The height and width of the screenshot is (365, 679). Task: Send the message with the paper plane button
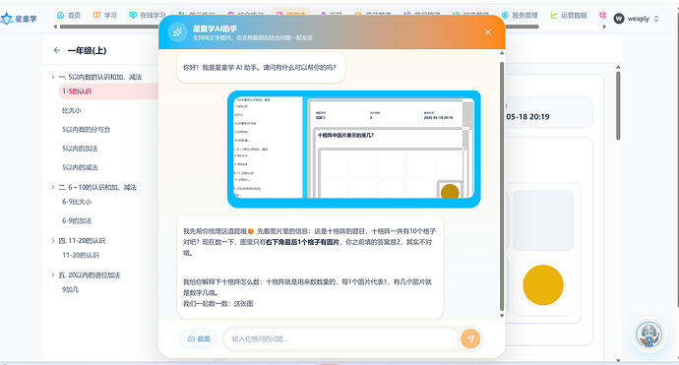point(470,338)
